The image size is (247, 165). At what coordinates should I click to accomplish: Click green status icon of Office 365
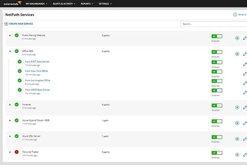pos(17,51)
